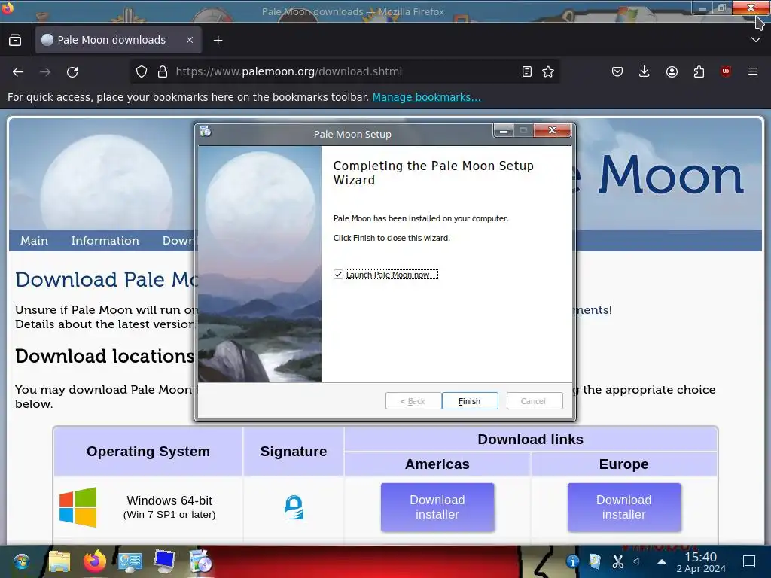This screenshot has height=578, width=771.
Task: Click Pale Moon Setup title bar icon
Action: 206,131
